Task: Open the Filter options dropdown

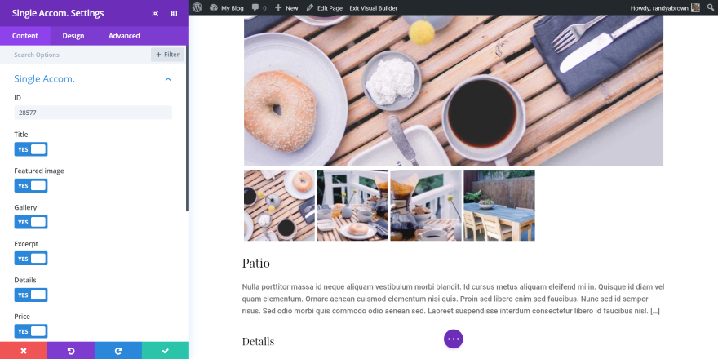Action: (x=167, y=55)
